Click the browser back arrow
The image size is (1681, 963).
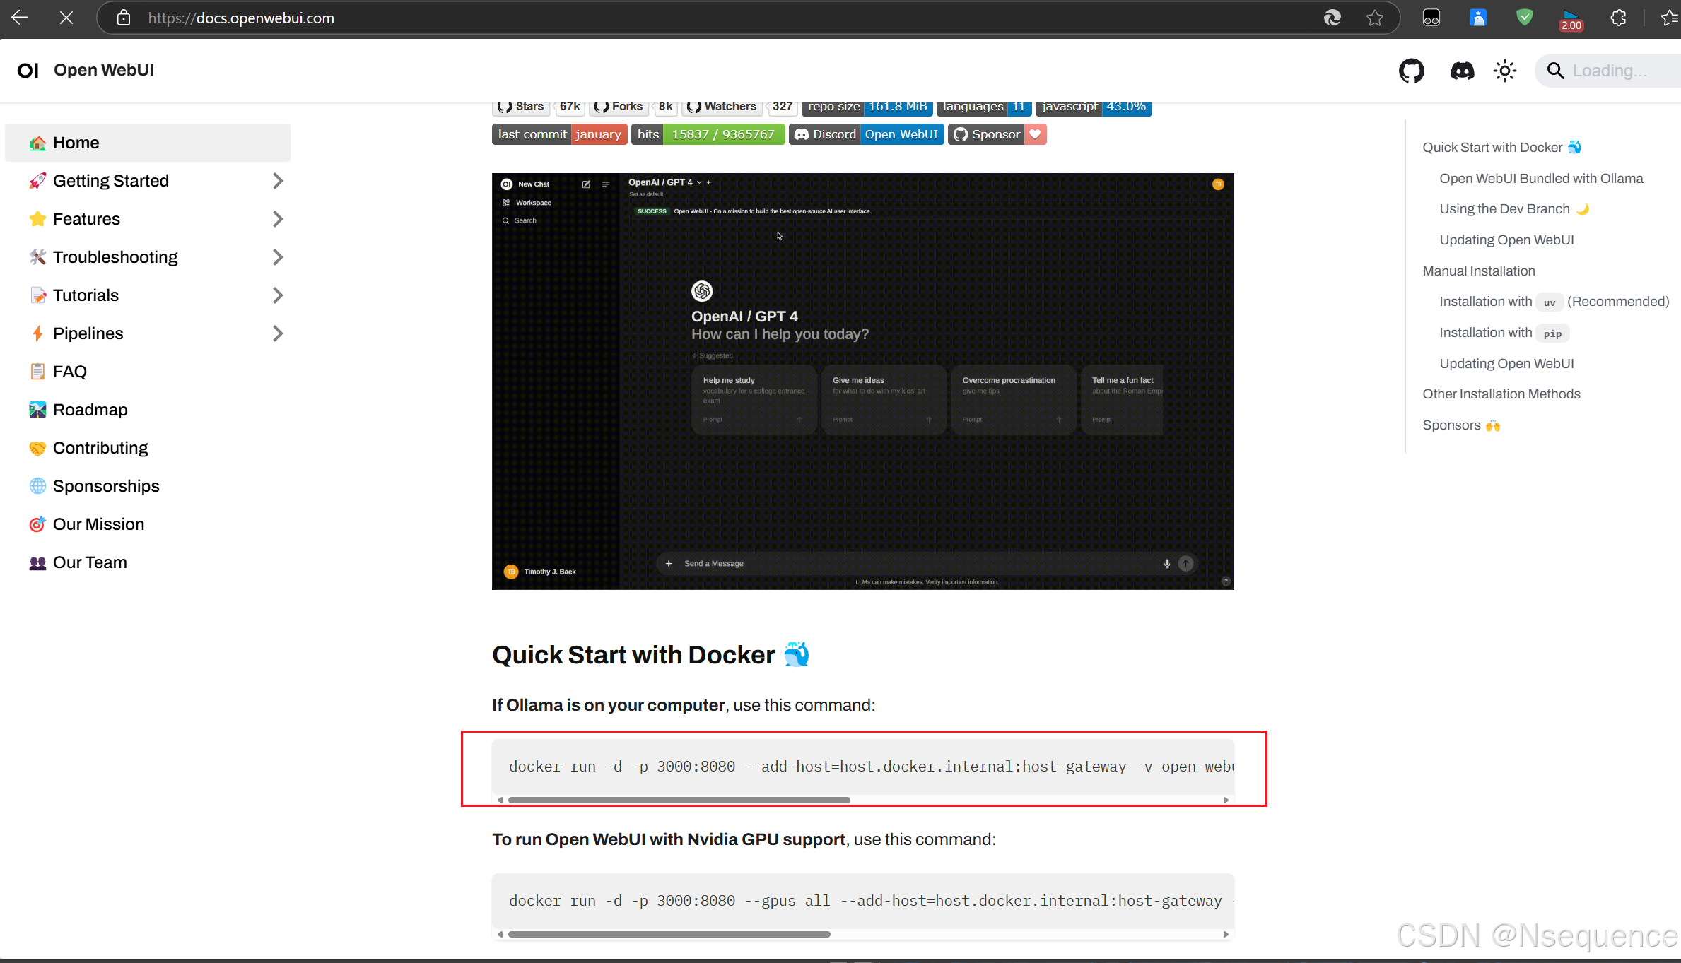tap(20, 18)
